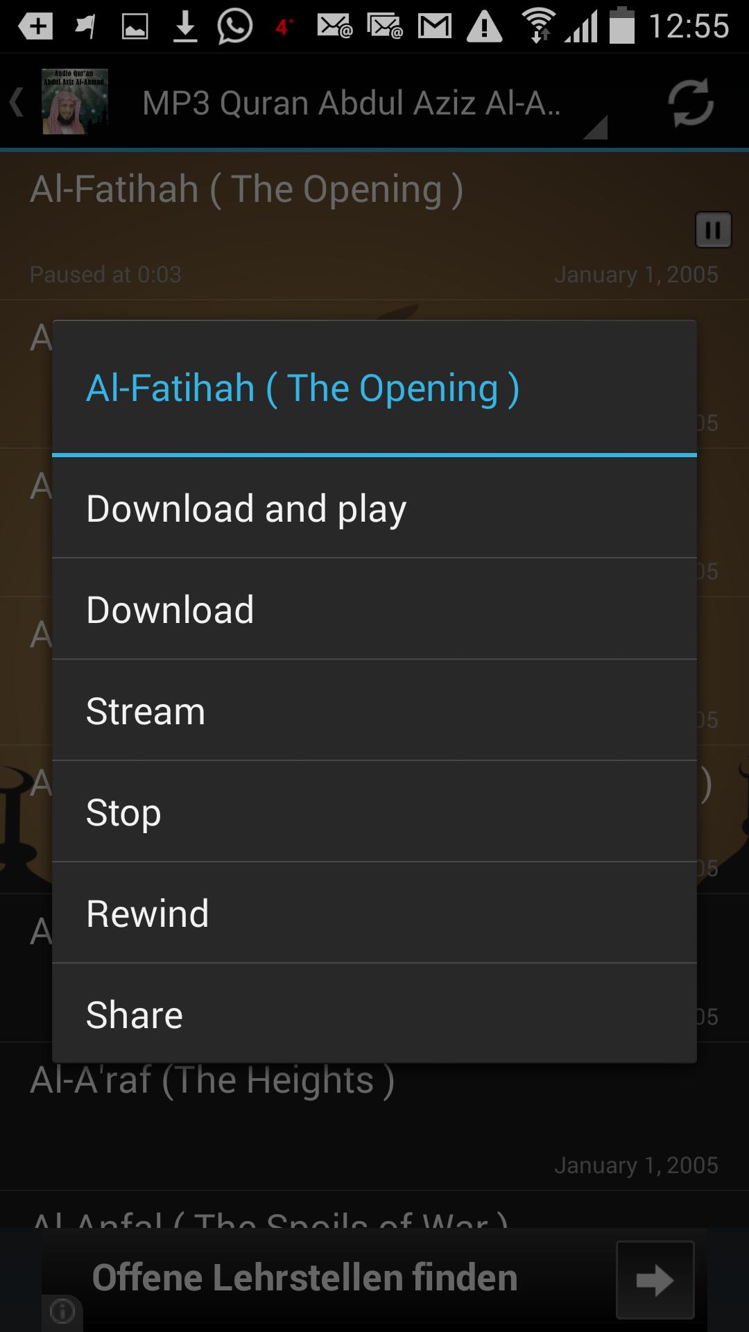The image size is (749, 1332).
Task: Select the Download option
Action: click(374, 609)
